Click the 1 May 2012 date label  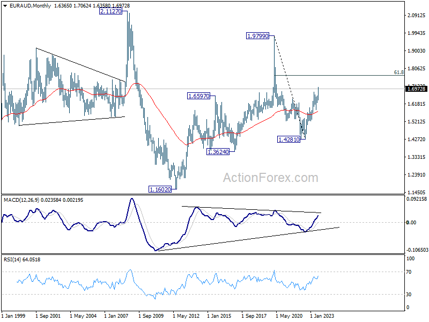186,316
